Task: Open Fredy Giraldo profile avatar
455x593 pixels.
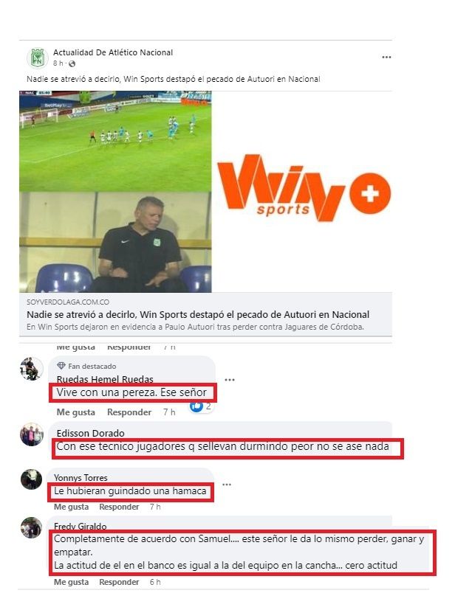Action: [x=32, y=527]
